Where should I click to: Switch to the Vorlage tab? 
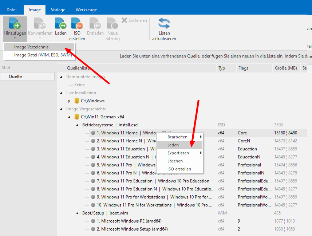coord(58,10)
